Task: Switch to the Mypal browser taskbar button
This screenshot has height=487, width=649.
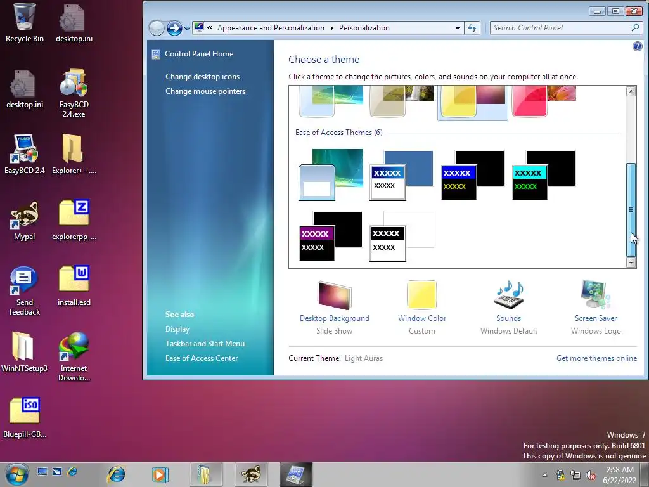Action: click(x=251, y=474)
